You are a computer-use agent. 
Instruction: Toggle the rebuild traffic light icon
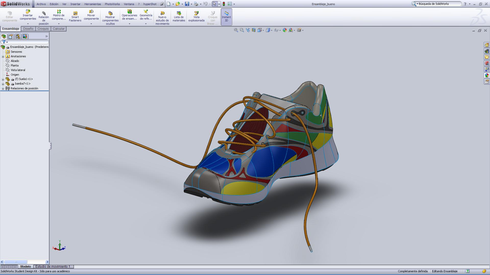point(224,4)
